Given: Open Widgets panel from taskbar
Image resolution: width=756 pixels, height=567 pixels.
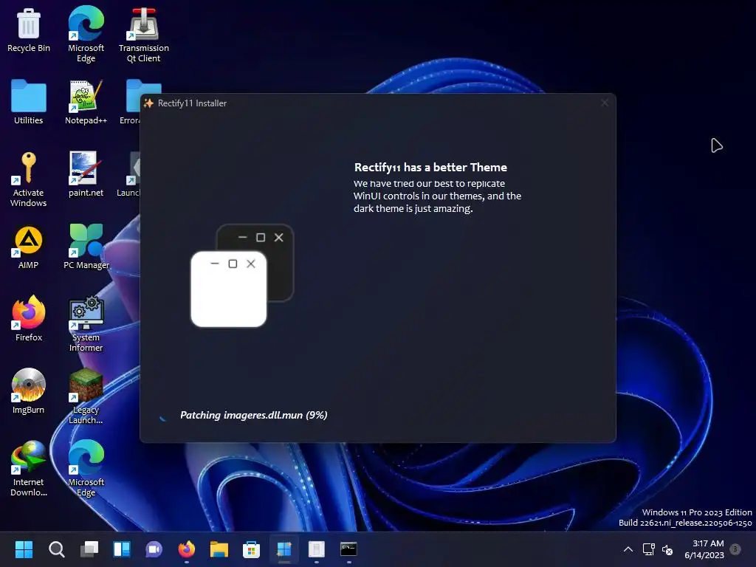Looking at the screenshot, I should point(122,549).
